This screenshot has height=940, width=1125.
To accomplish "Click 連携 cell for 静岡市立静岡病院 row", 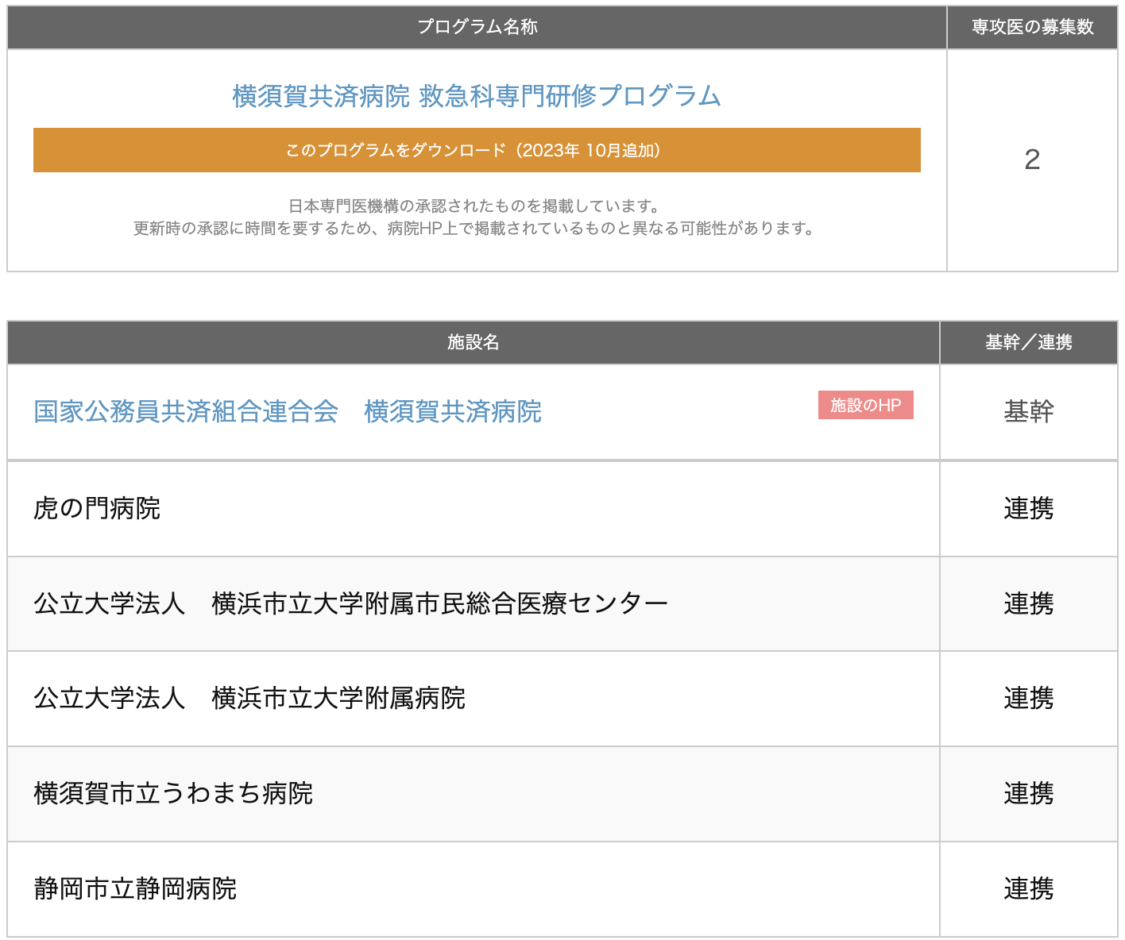I will [x=1029, y=888].
